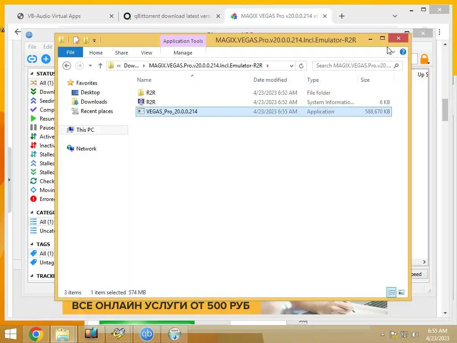Open the R2R folder icon
Viewport: 457px width, 343px height.
click(141, 92)
